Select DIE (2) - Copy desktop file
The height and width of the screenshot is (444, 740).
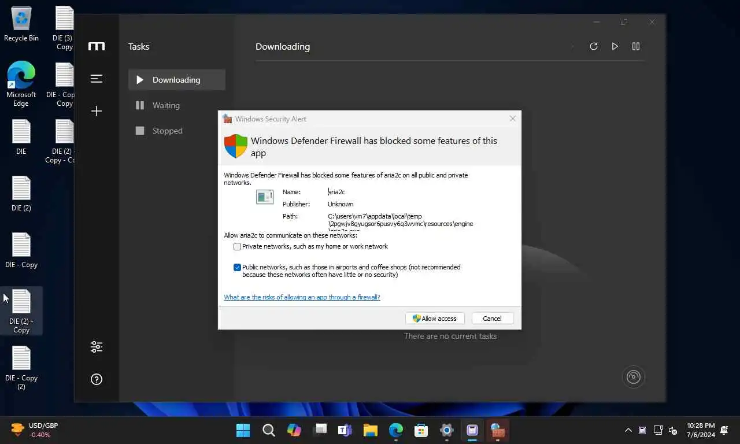21,312
